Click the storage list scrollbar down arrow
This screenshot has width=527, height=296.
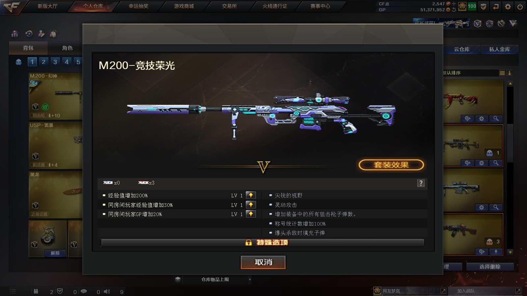510,252
